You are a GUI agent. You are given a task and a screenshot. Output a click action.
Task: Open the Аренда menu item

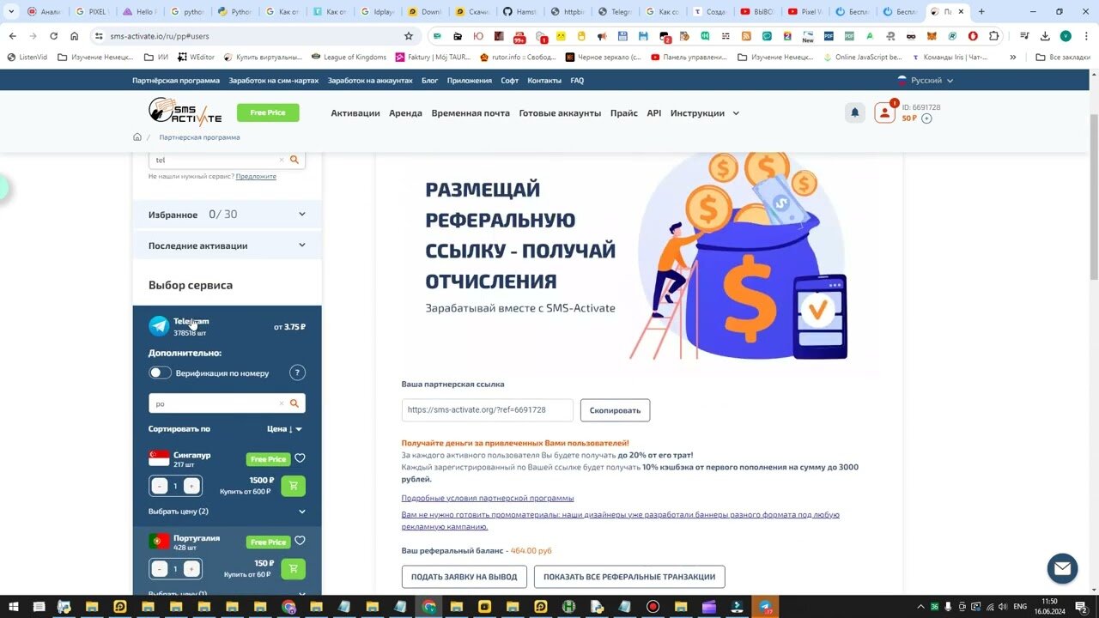tap(405, 113)
